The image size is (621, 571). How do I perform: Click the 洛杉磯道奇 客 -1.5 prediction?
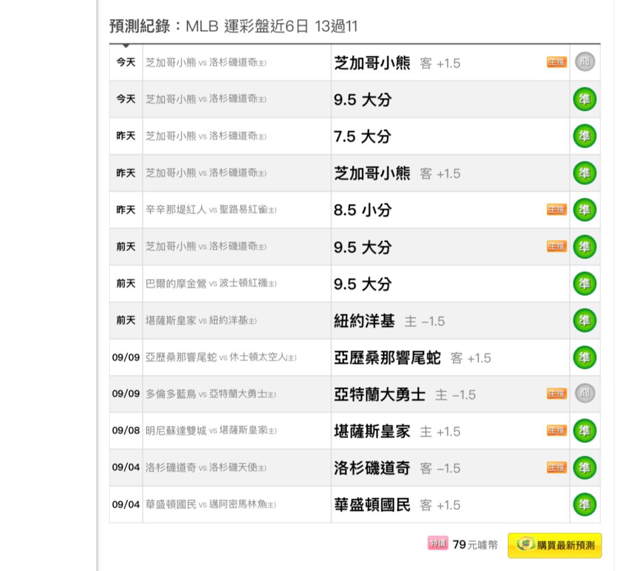pos(397,468)
